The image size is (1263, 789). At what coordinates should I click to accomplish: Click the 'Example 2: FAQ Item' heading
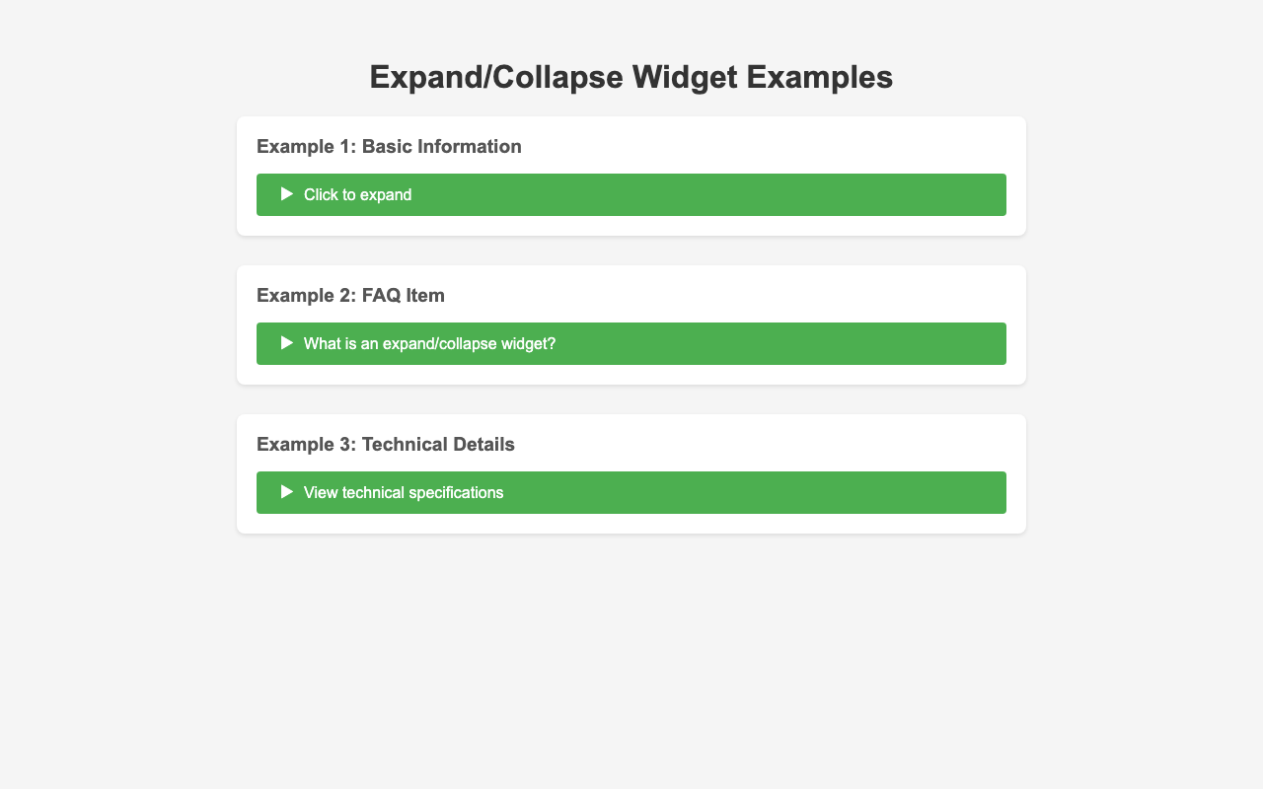click(350, 296)
